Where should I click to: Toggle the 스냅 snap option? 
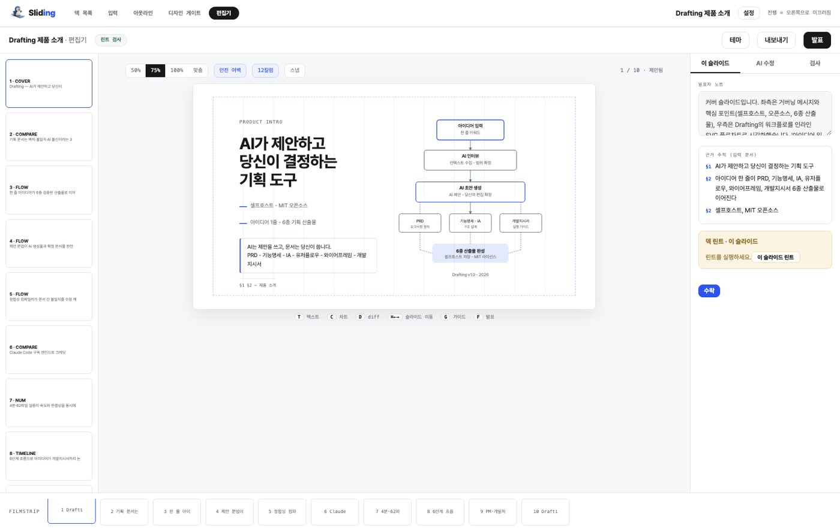(295, 71)
